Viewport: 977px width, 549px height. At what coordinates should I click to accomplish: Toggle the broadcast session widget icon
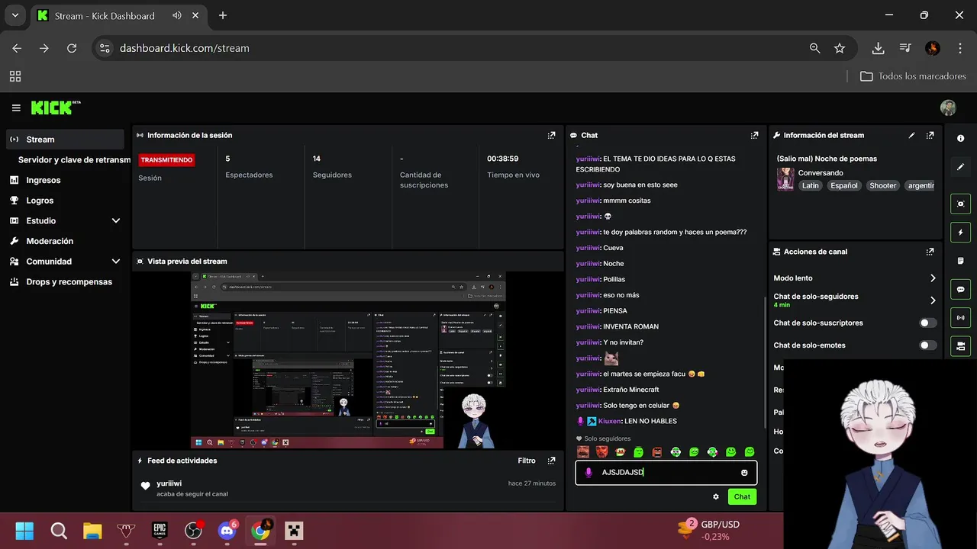coord(960,317)
